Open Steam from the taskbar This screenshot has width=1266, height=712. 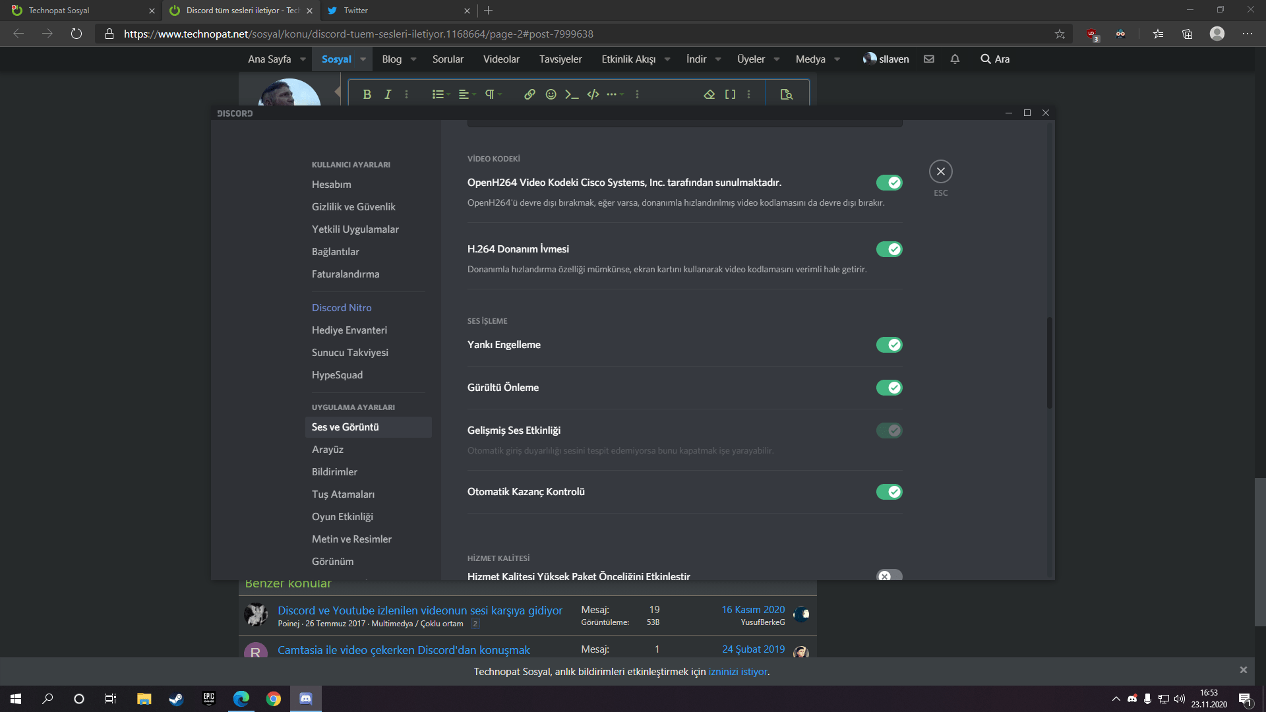[x=176, y=699]
